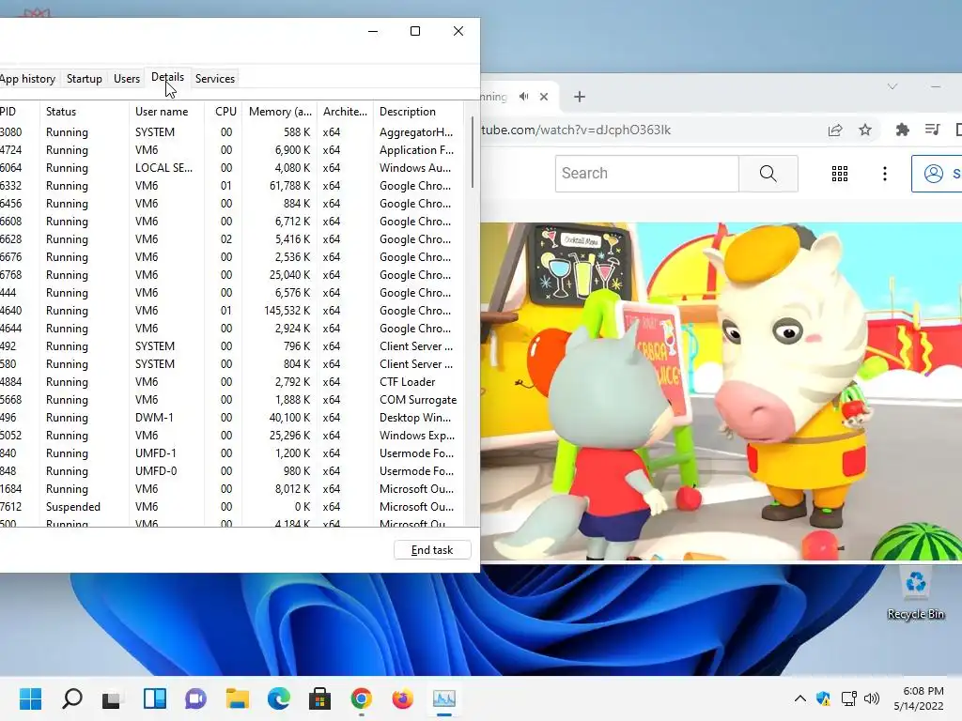Sort by Memory column header
Viewport: 962px width, 721px height.
280,112
